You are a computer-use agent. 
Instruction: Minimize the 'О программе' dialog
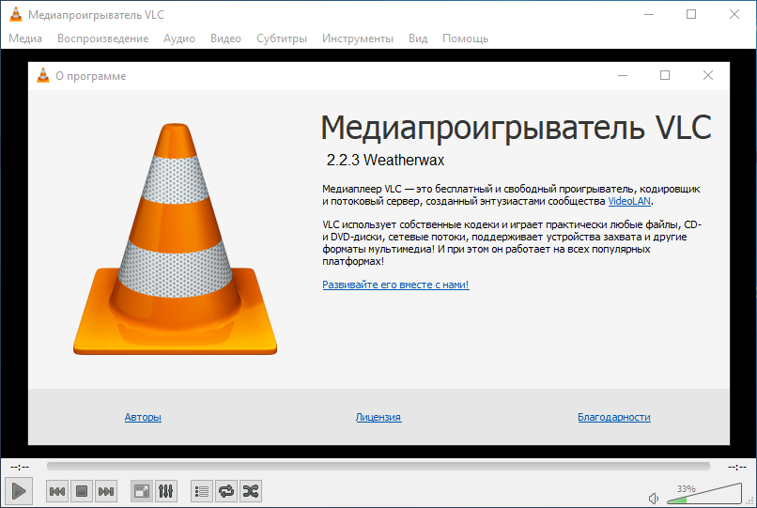[623, 75]
